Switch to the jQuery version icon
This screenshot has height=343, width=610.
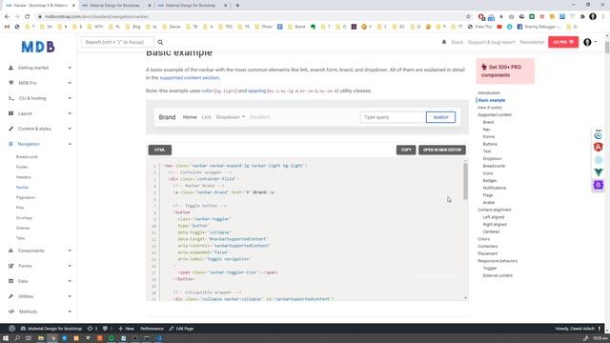[598, 134]
